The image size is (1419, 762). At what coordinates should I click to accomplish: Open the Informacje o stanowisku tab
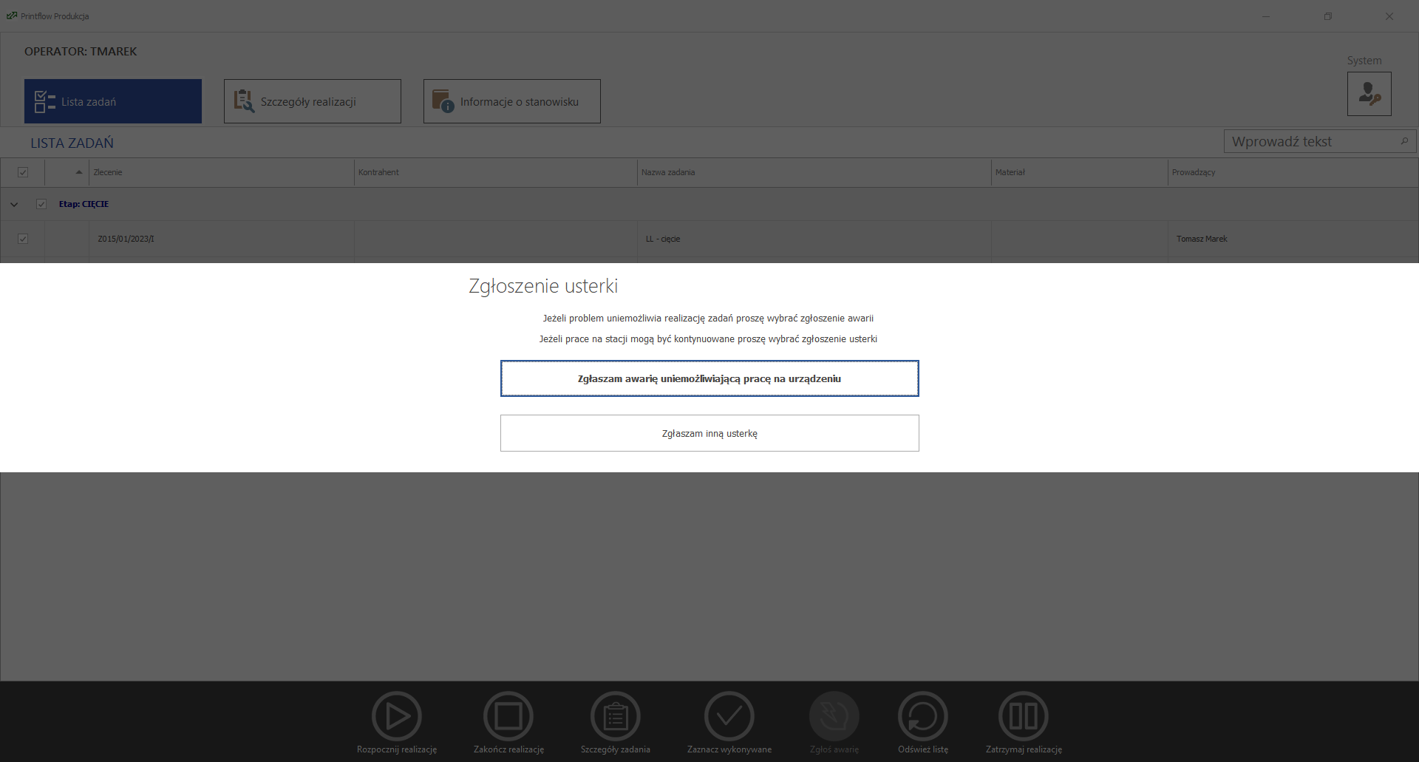(x=511, y=101)
